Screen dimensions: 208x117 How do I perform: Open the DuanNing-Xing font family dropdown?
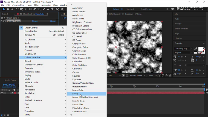(x=192, y=48)
